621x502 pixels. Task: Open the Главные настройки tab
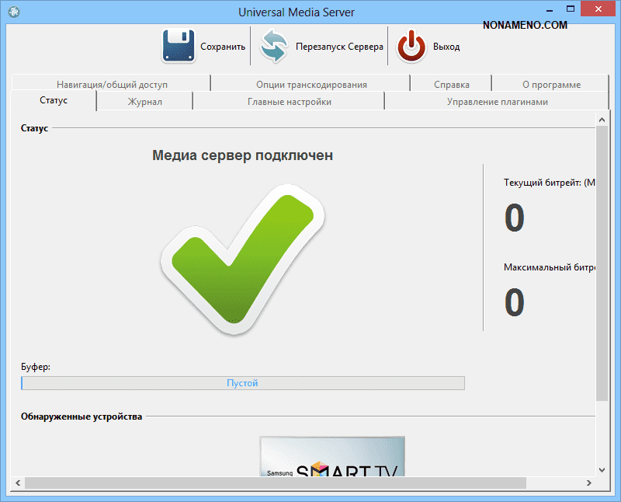click(x=289, y=102)
